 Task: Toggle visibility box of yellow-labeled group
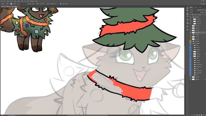click(191, 41)
